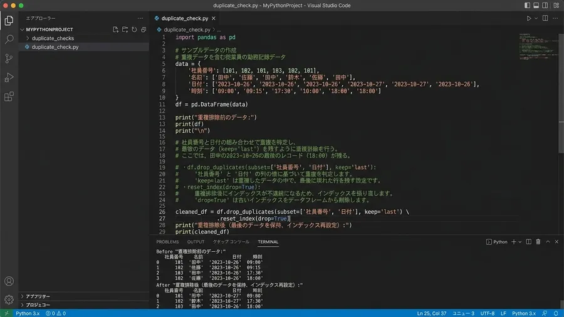Open the Source Control view
564x317 pixels.
pos(9,58)
